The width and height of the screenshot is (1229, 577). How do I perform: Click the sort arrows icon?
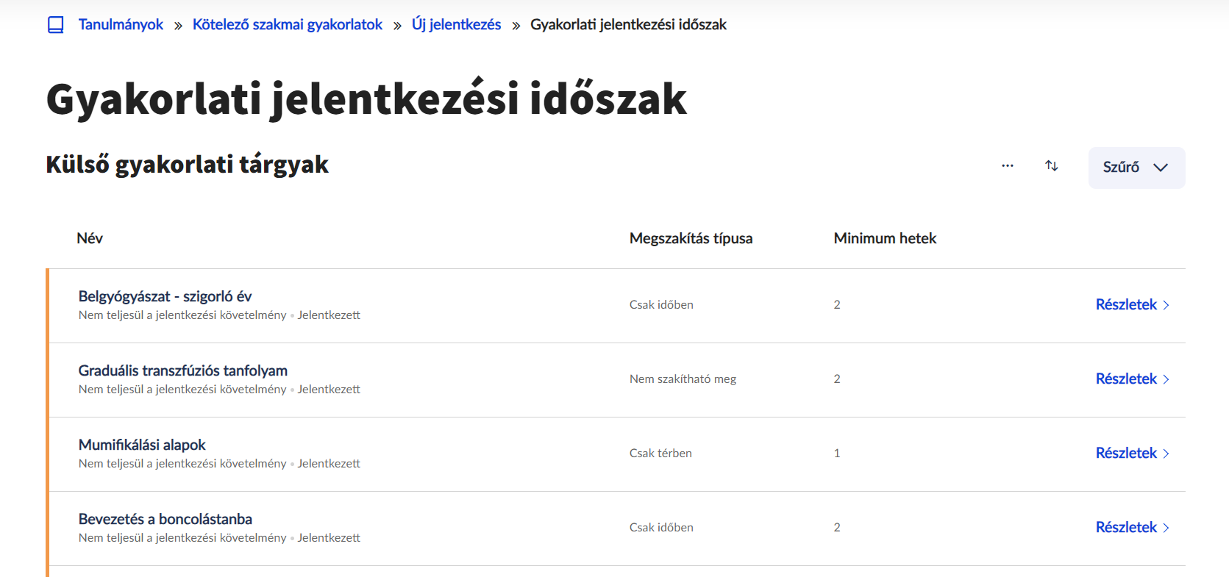pos(1052,166)
